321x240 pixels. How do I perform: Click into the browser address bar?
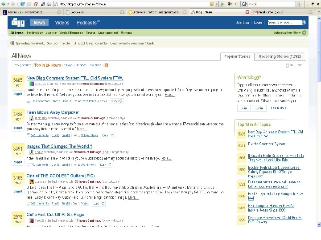point(131,4)
